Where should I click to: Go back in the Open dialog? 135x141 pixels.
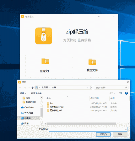click(20, 88)
